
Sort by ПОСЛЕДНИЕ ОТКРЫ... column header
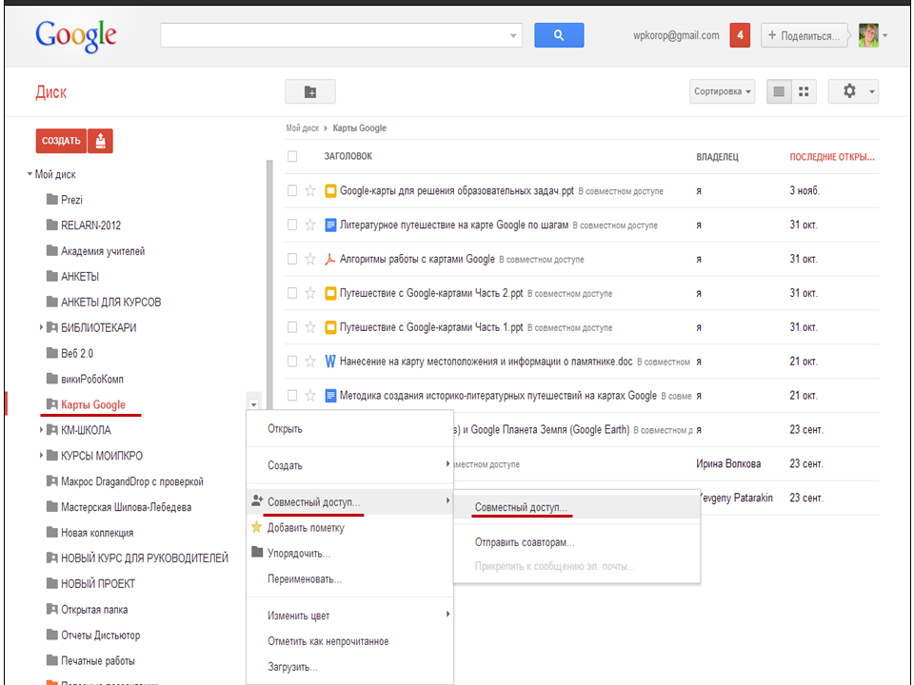[x=832, y=157]
